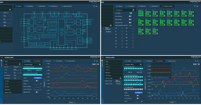This screenshot has height=105, width=201.
Task: Click Select ALL in VC Waveform Settings
Action: pos(29,70)
